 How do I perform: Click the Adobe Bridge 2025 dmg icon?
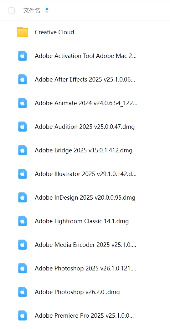point(23,150)
